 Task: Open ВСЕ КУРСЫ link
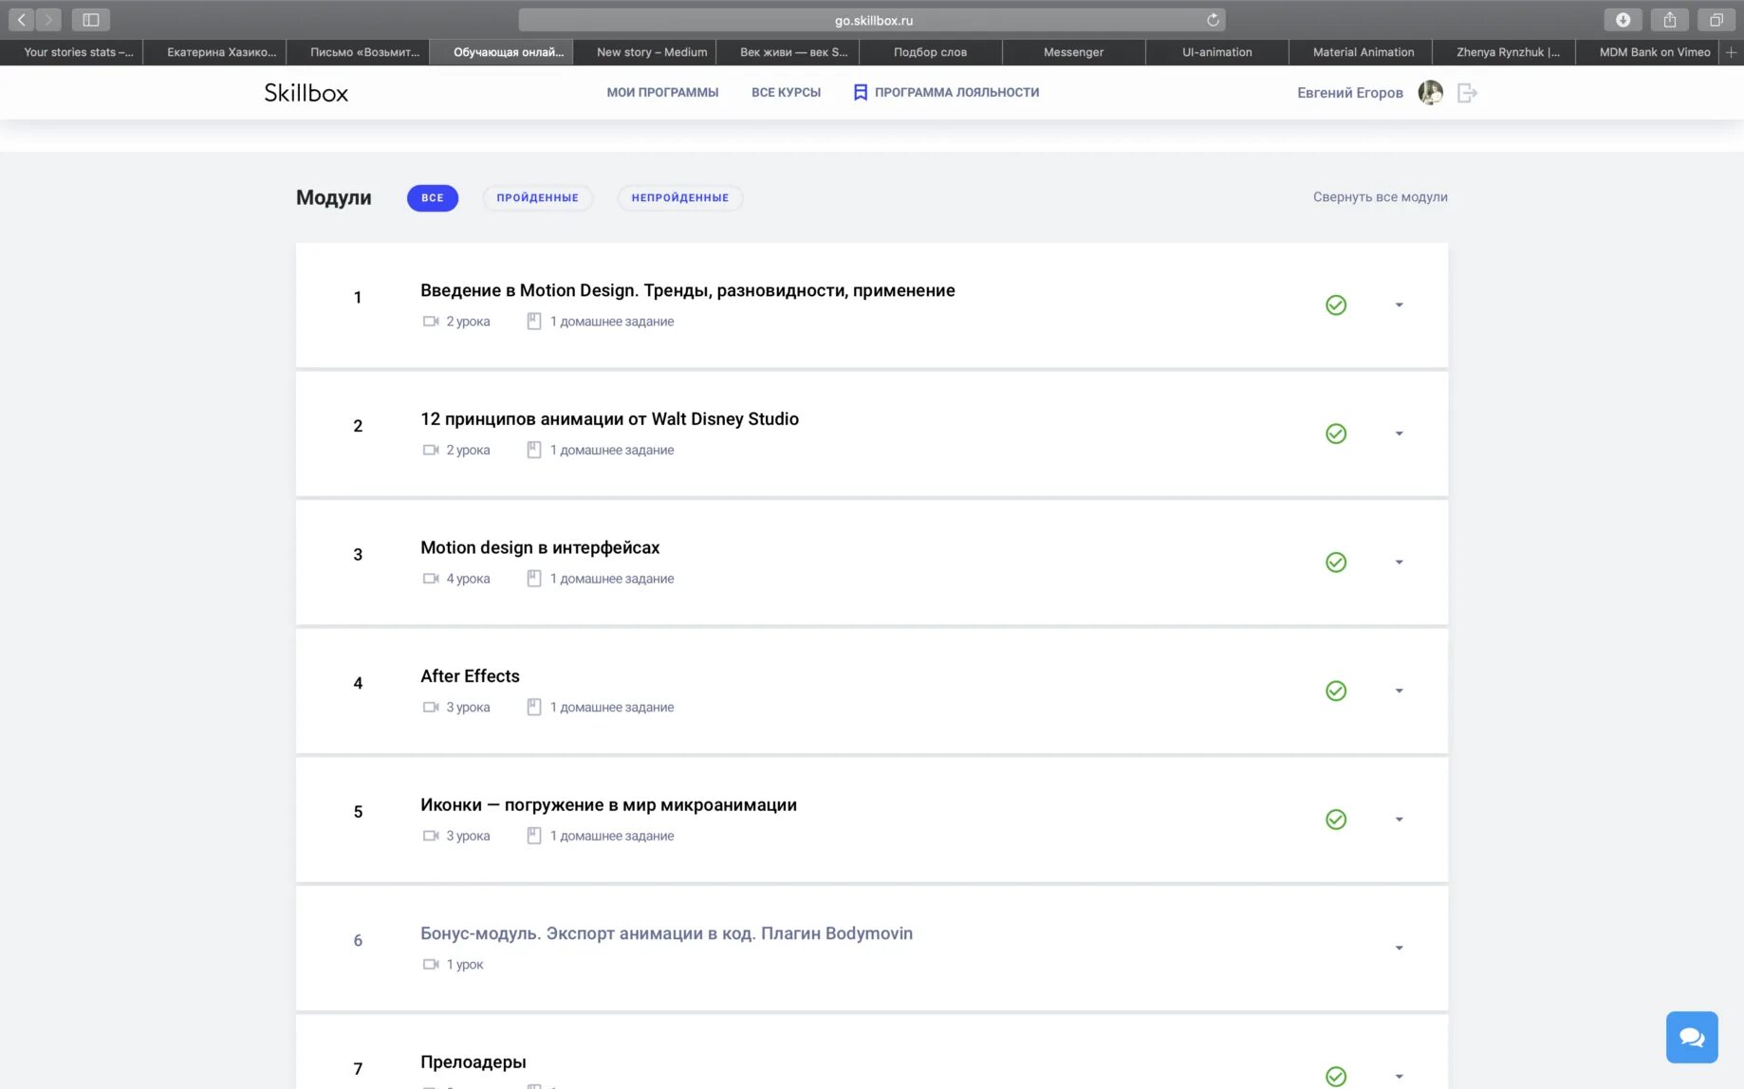tap(786, 92)
